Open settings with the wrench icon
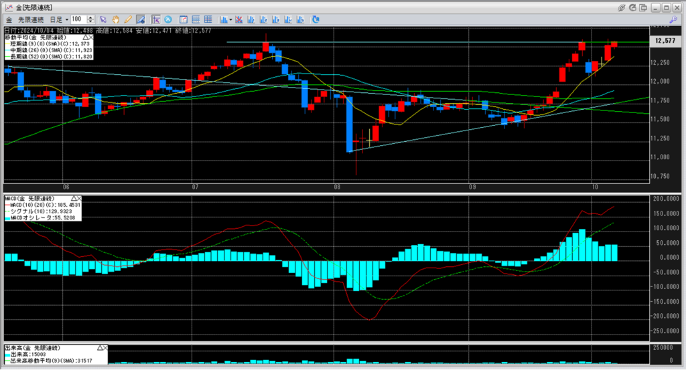 tap(673, 19)
